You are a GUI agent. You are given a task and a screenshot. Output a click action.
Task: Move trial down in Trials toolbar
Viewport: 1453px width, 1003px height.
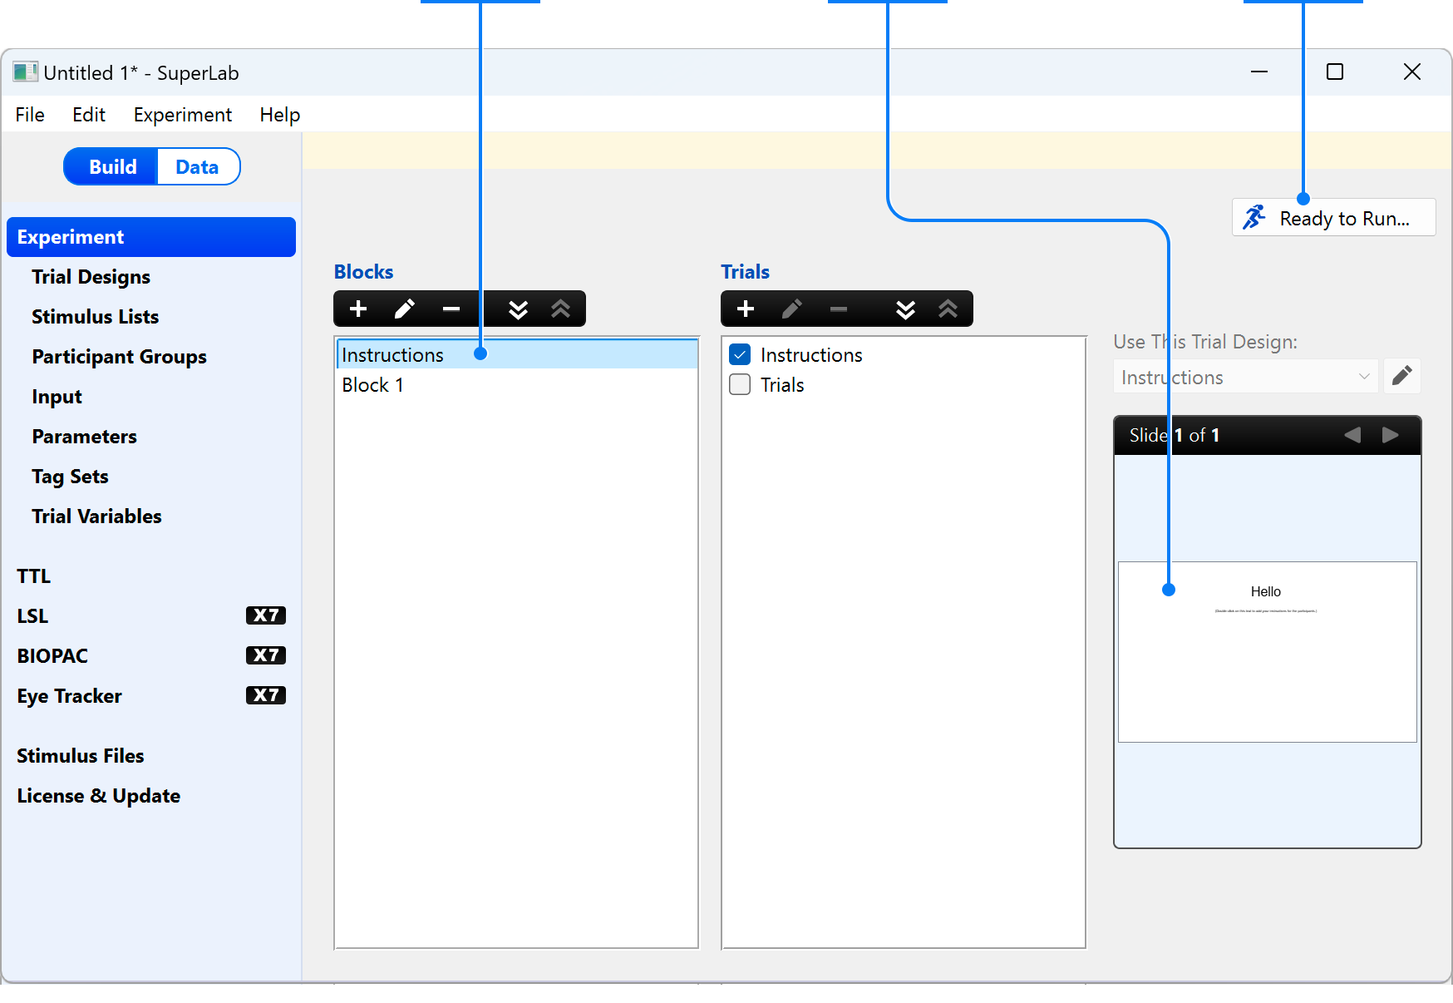[x=905, y=309]
